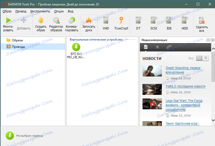Open the news document tab icon

pyautogui.click(x=146, y=47)
